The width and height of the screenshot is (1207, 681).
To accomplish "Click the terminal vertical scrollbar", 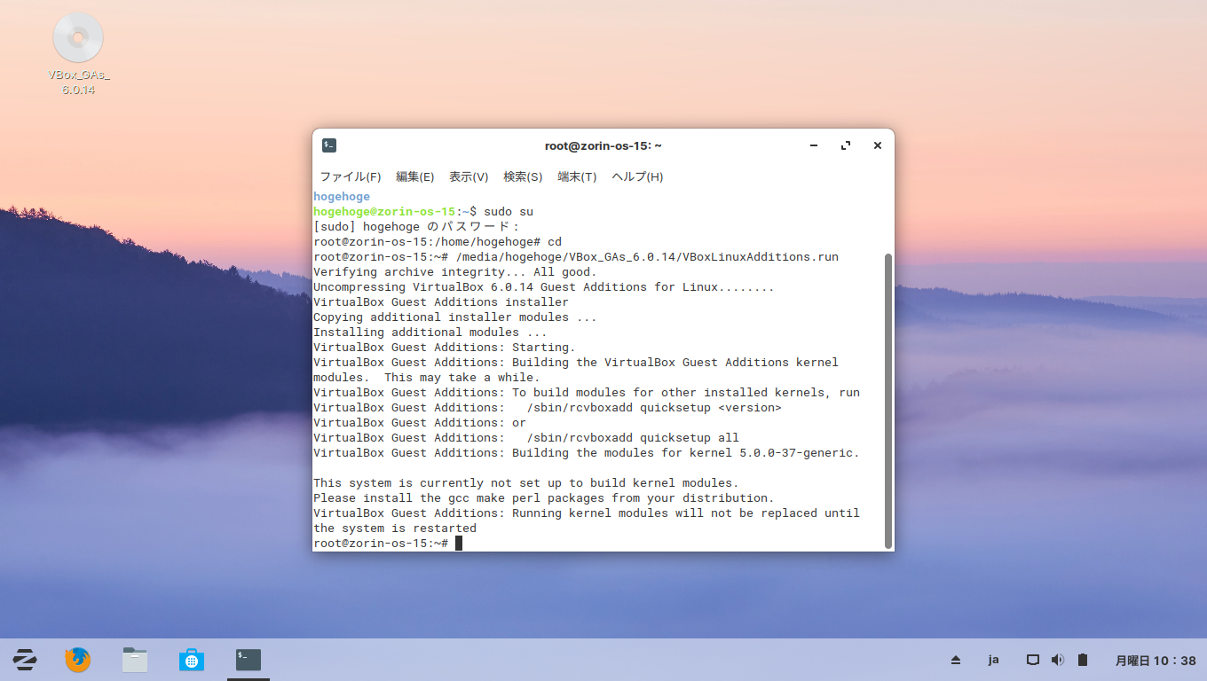I will 888,401.
